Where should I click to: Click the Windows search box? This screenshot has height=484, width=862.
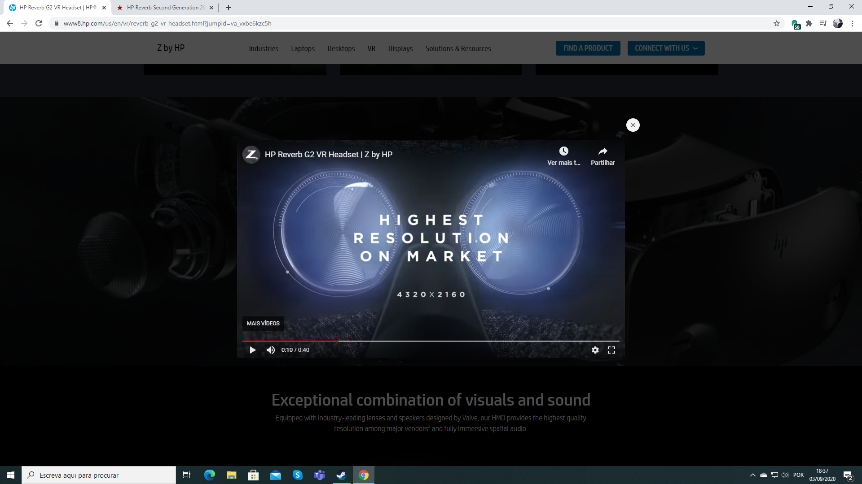99,475
